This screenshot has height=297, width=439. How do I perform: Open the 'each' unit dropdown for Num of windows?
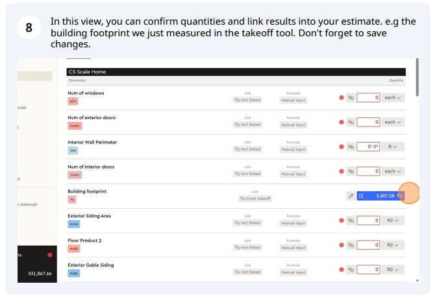392,98
